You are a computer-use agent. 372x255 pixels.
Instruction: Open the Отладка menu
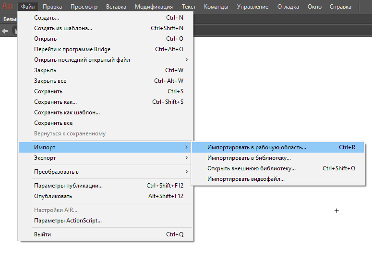pos(288,7)
